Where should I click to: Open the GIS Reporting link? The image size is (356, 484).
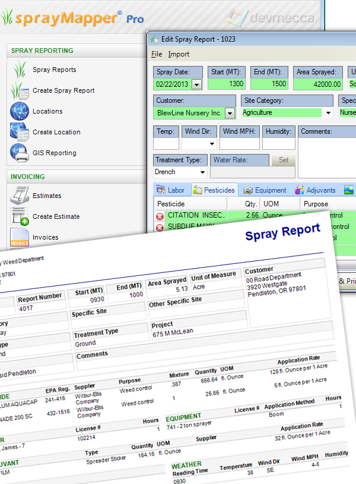coord(54,153)
